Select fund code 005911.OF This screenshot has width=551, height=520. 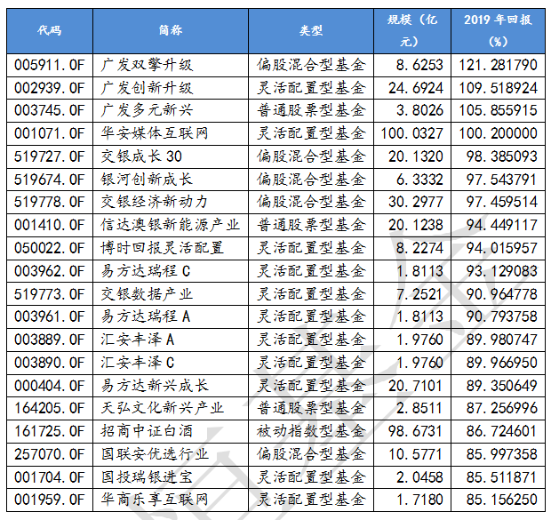[x=50, y=65]
